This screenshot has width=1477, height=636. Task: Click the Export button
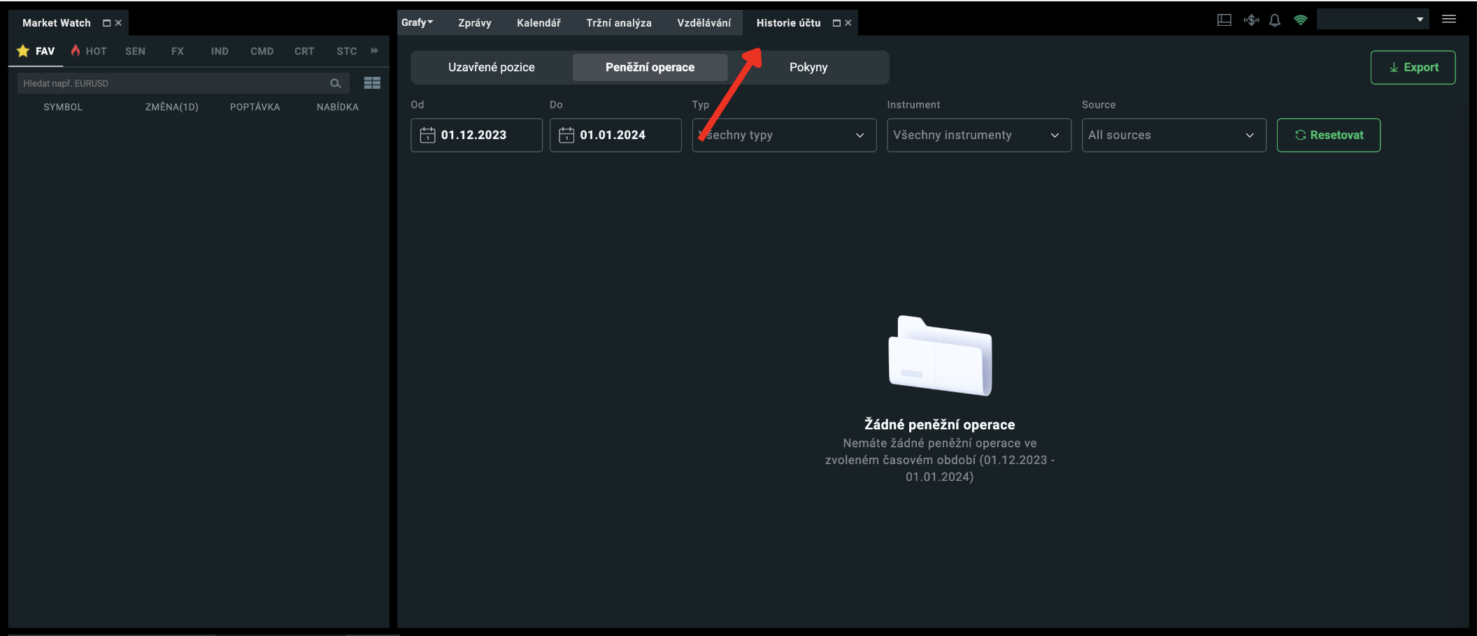coord(1413,67)
